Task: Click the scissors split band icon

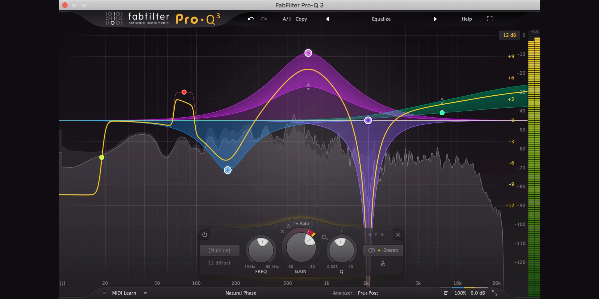Action: pos(383,263)
